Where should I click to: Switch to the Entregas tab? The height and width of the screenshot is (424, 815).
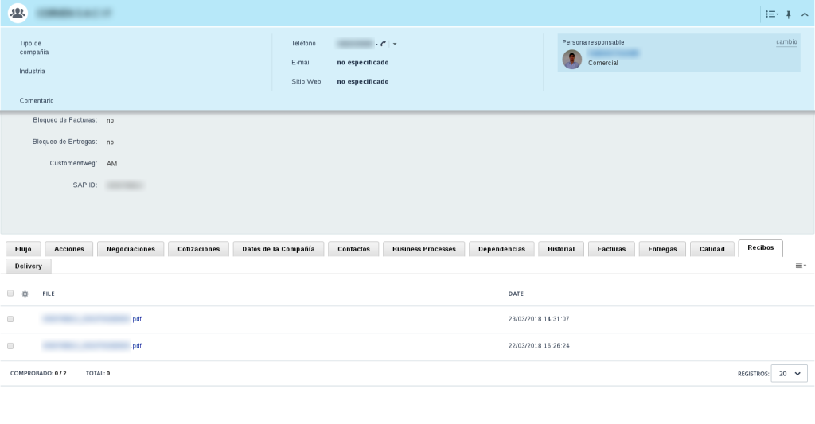pyautogui.click(x=662, y=249)
